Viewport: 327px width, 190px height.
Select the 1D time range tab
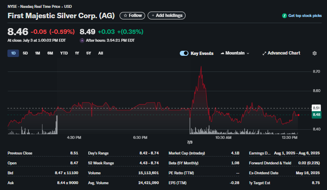click(13, 53)
